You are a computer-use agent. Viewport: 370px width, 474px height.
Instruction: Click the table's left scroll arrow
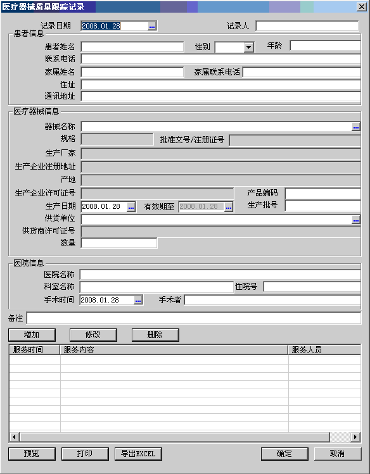pos(14,437)
